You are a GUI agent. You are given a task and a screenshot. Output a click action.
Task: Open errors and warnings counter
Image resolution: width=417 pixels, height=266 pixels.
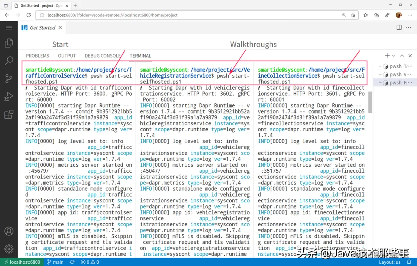point(90,262)
